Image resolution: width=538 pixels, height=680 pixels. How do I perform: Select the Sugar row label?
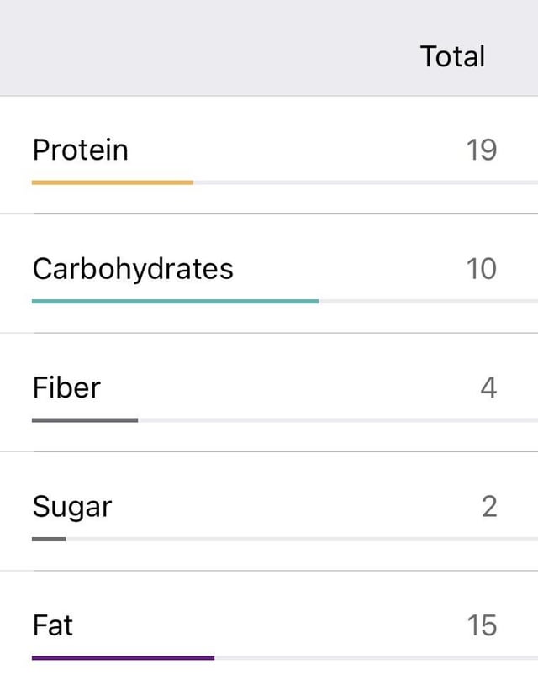point(72,507)
